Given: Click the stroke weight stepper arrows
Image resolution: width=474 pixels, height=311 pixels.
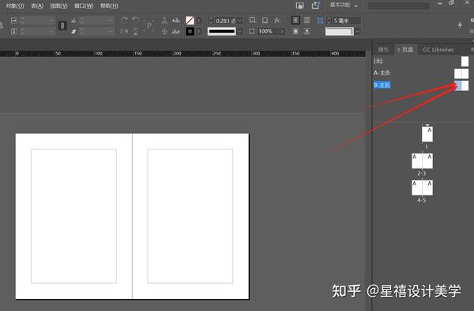Looking at the screenshot, I should point(211,21).
